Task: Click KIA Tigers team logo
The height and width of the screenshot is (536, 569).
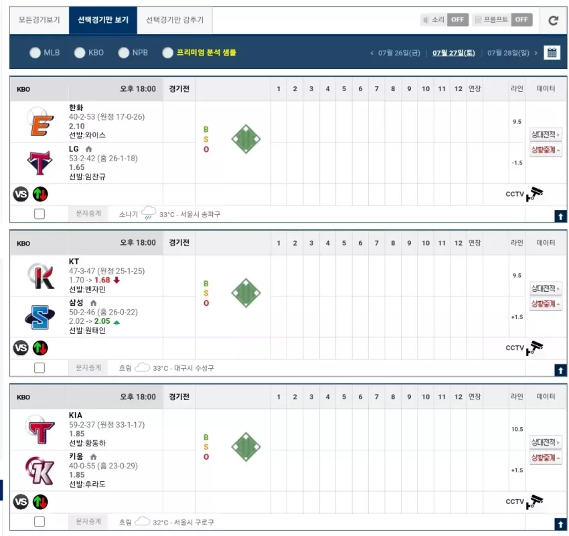Action: coord(40,430)
